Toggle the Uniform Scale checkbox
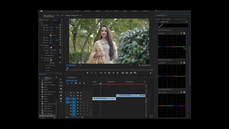This screenshot has height=129, width=229. (x=50, y=35)
